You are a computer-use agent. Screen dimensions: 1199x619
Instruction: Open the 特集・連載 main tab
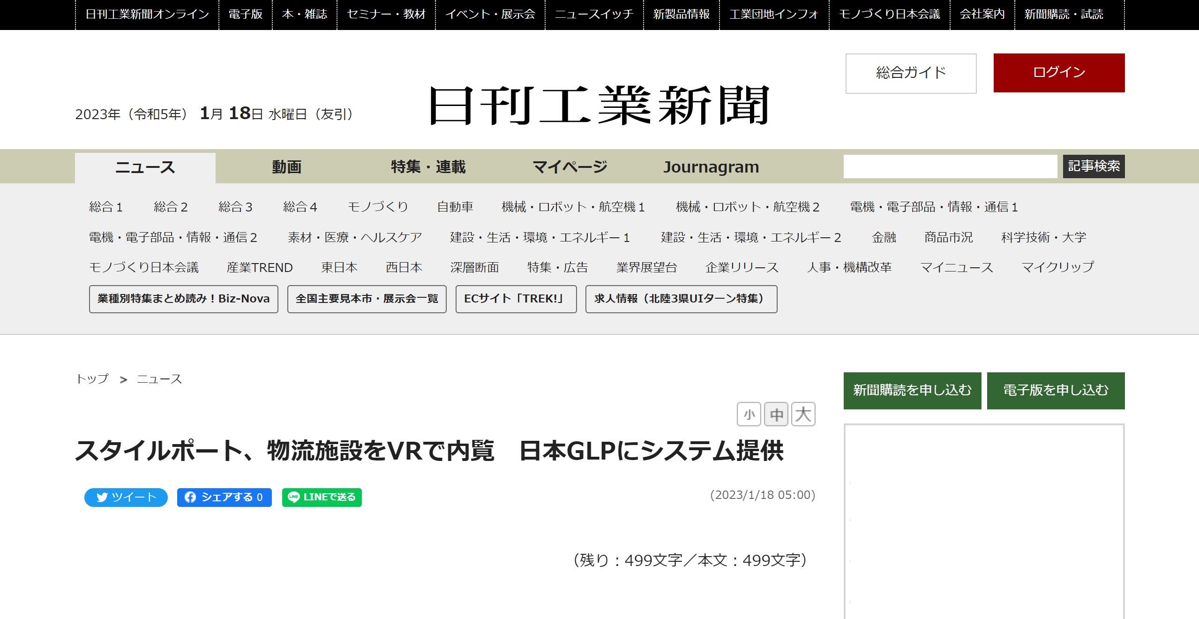point(428,167)
